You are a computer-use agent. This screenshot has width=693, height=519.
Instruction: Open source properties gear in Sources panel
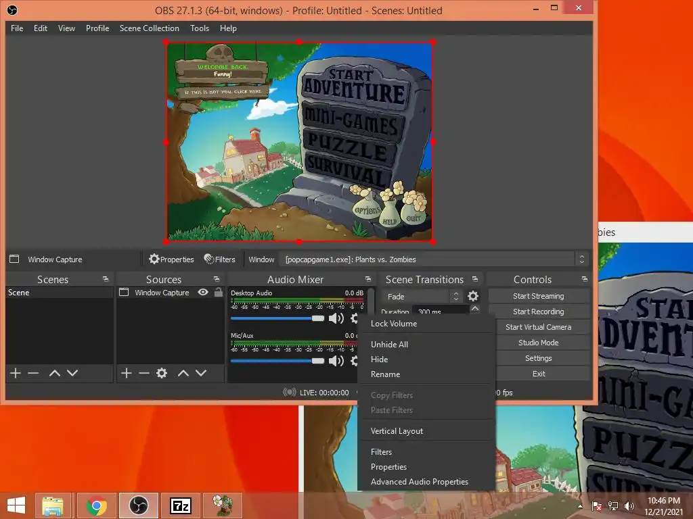click(162, 373)
